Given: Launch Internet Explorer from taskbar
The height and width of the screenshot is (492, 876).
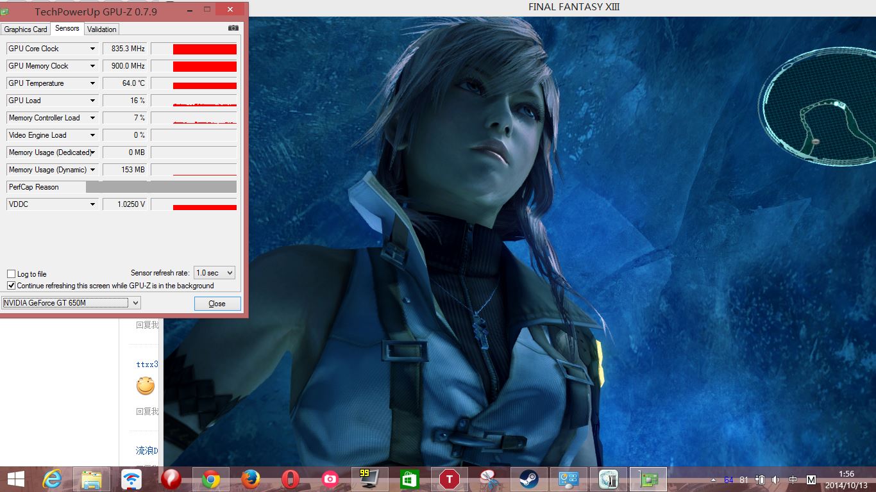Looking at the screenshot, I should tap(52, 479).
